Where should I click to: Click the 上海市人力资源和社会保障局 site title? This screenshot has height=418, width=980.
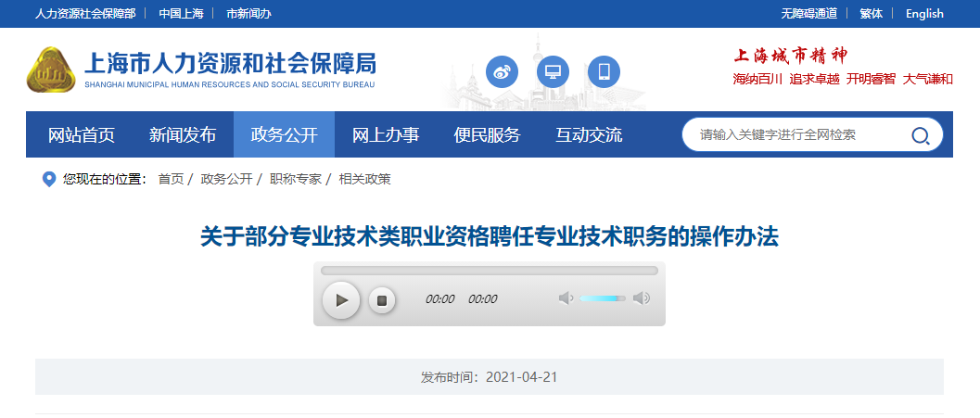(230, 63)
